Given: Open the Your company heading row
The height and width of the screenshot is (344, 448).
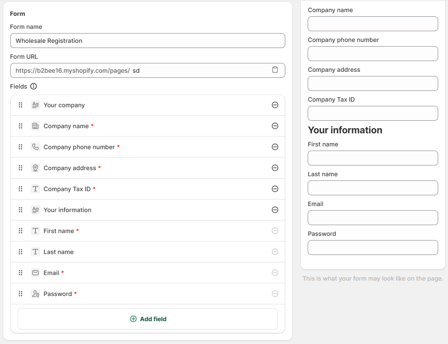Looking at the screenshot, I should point(148,105).
